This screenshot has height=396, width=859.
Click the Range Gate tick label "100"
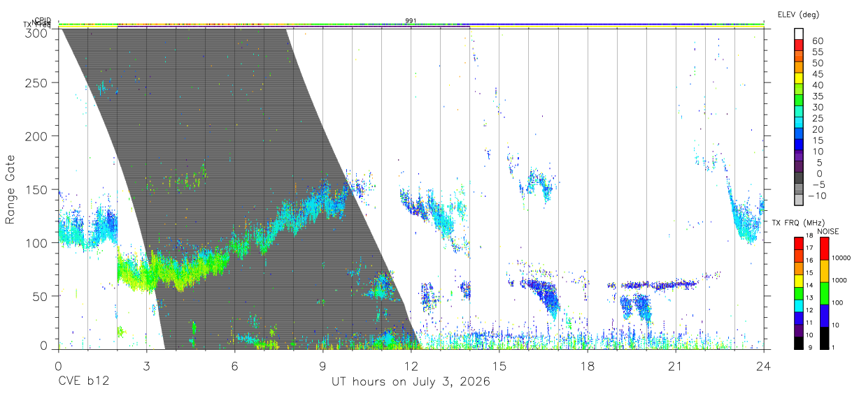pyautogui.click(x=36, y=242)
